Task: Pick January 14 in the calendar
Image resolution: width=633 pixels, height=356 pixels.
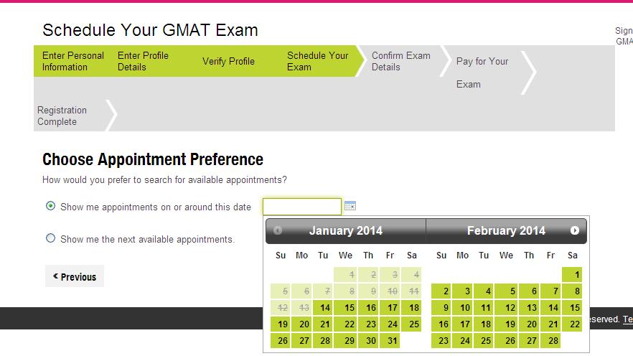Action: click(325, 308)
